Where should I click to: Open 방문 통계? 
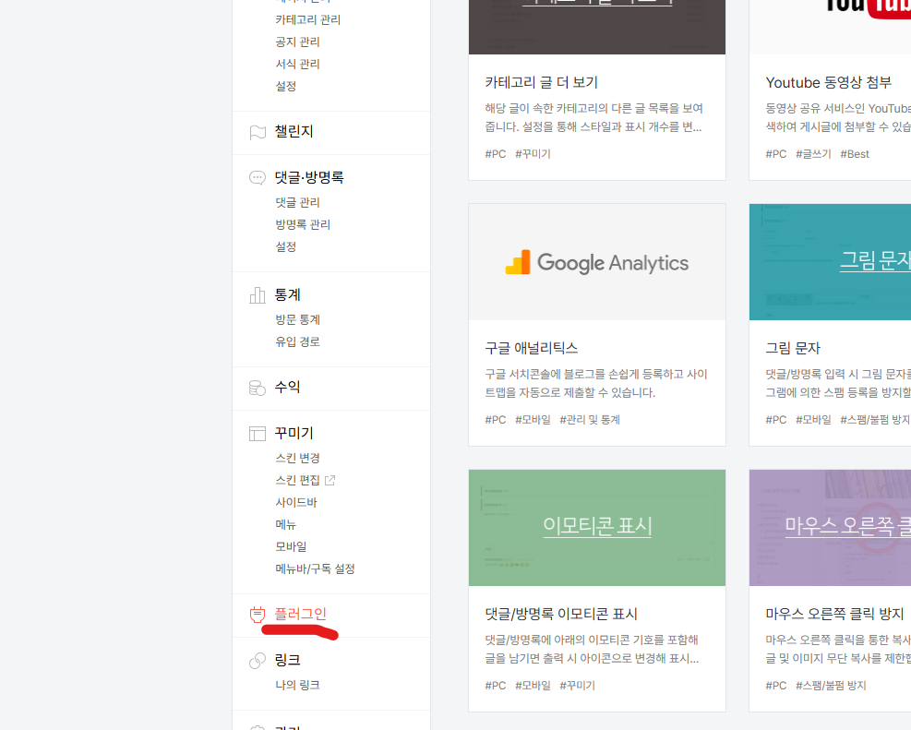[x=297, y=319]
